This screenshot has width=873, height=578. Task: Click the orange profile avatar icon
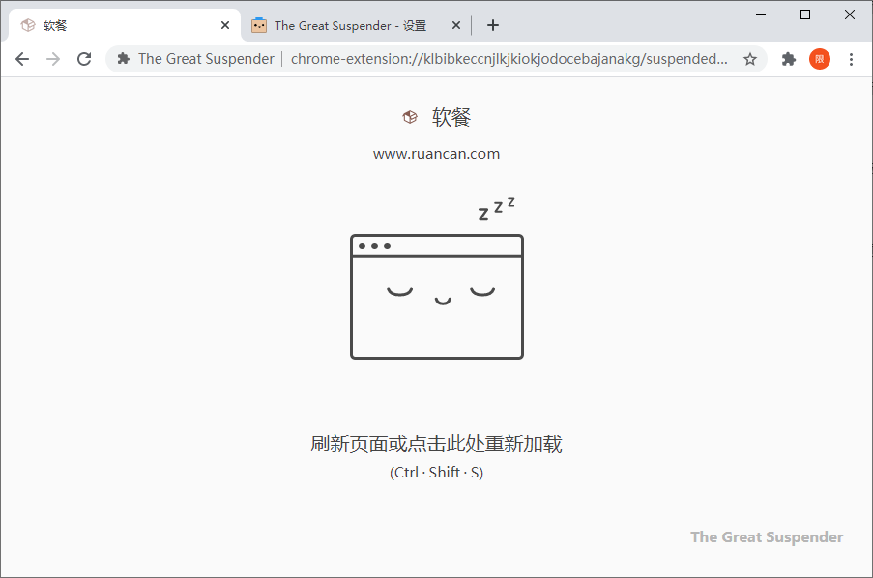pos(819,59)
